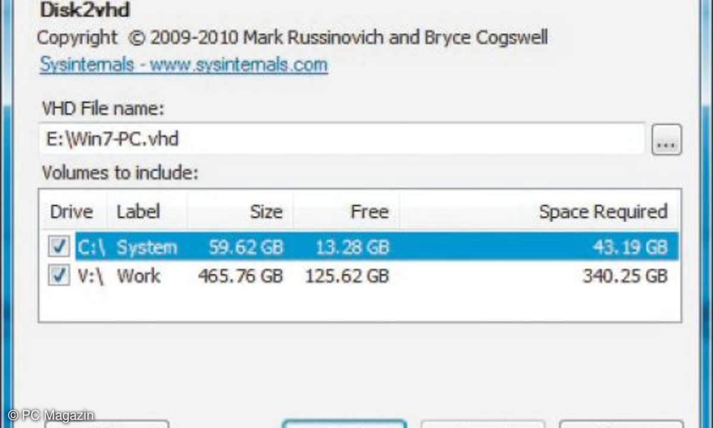Click the 125.62 GB free value

coord(347,276)
